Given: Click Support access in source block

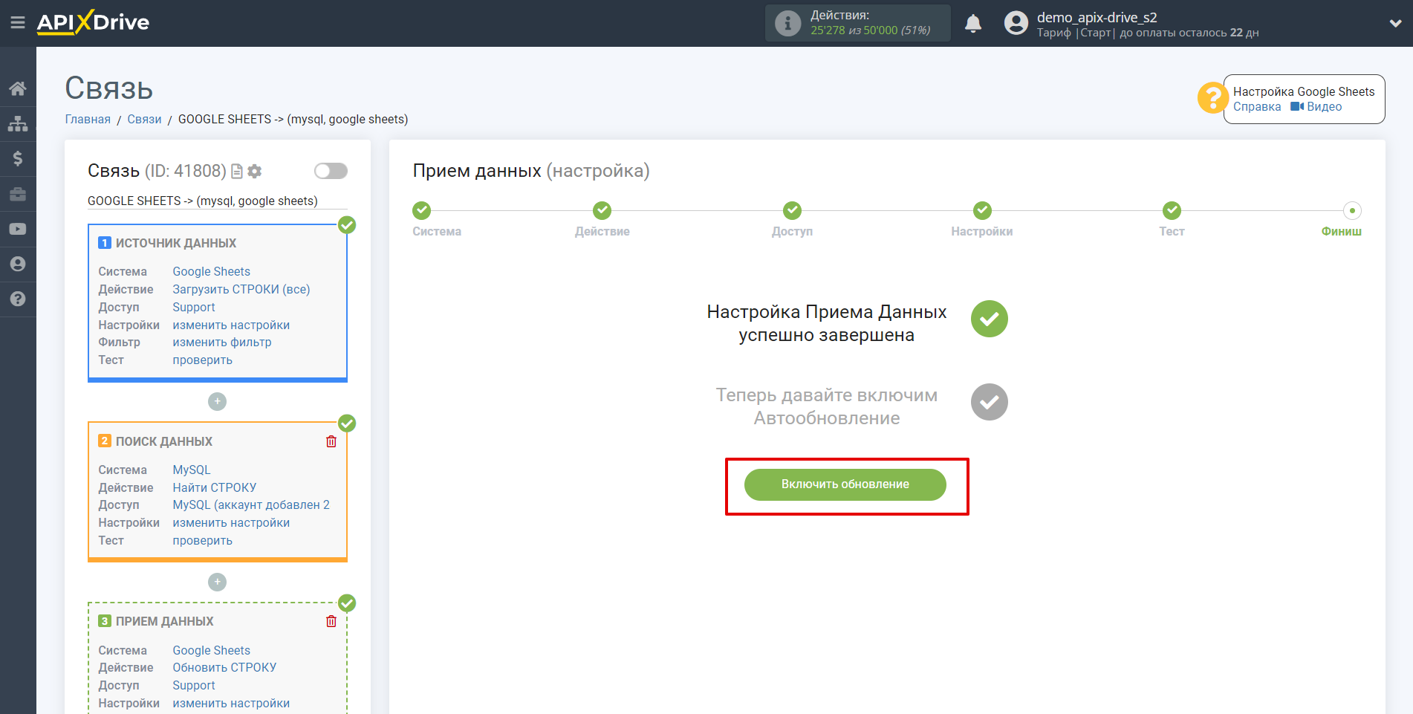Looking at the screenshot, I should (x=194, y=307).
